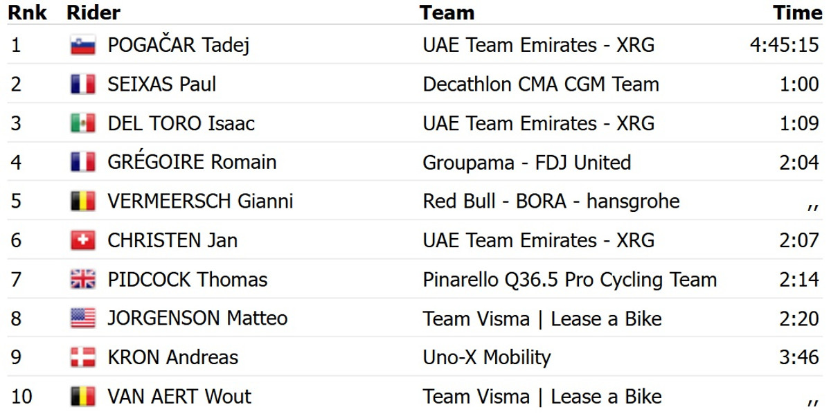831x414 pixels.
Task: Click the Slovenian flag beside Pogačar
Action: pos(82,45)
